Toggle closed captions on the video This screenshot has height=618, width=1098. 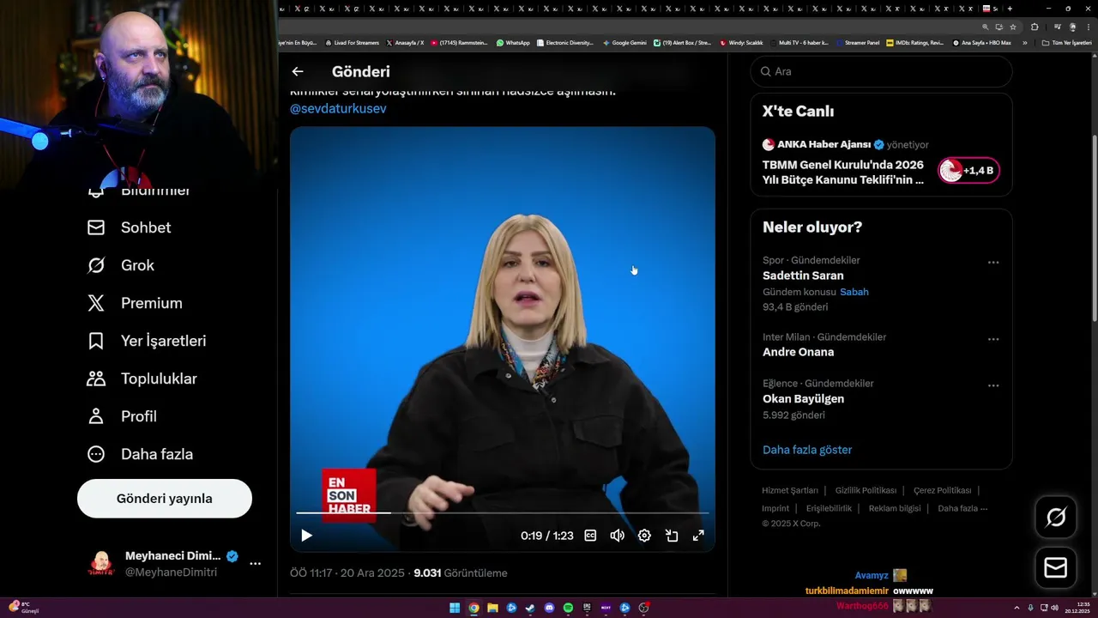pyautogui.click(x=590, y=536)
